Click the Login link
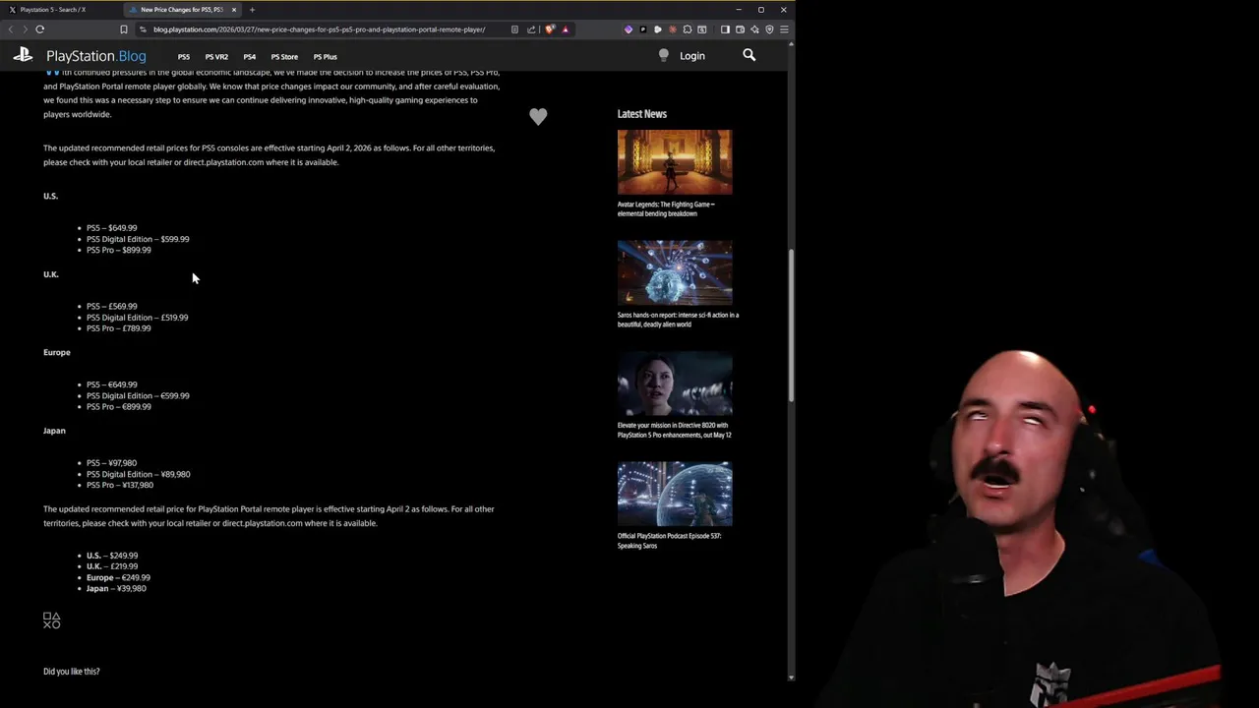This screenshot has height=708, width=1259. coord(692,56)
